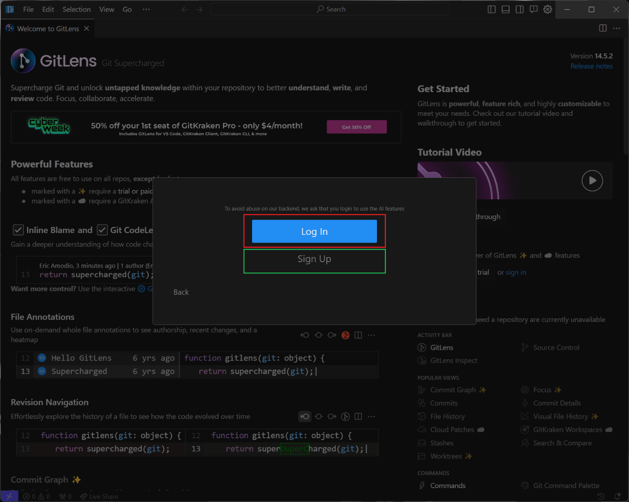Open the Go menu
The height and width of the screenshot is (502, 629).
[127, 9]
